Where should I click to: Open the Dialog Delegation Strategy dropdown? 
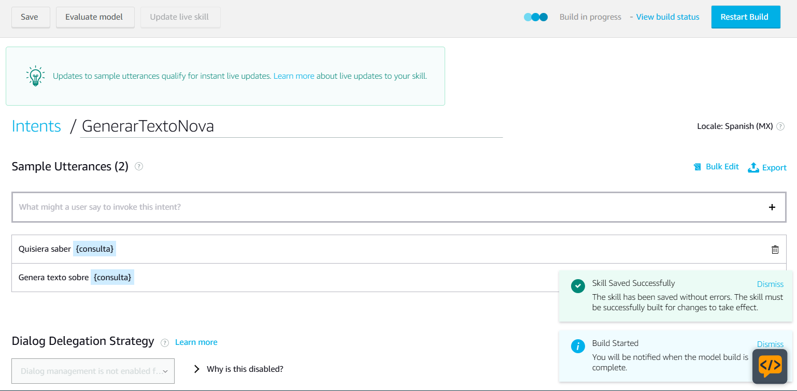[93, 371]
